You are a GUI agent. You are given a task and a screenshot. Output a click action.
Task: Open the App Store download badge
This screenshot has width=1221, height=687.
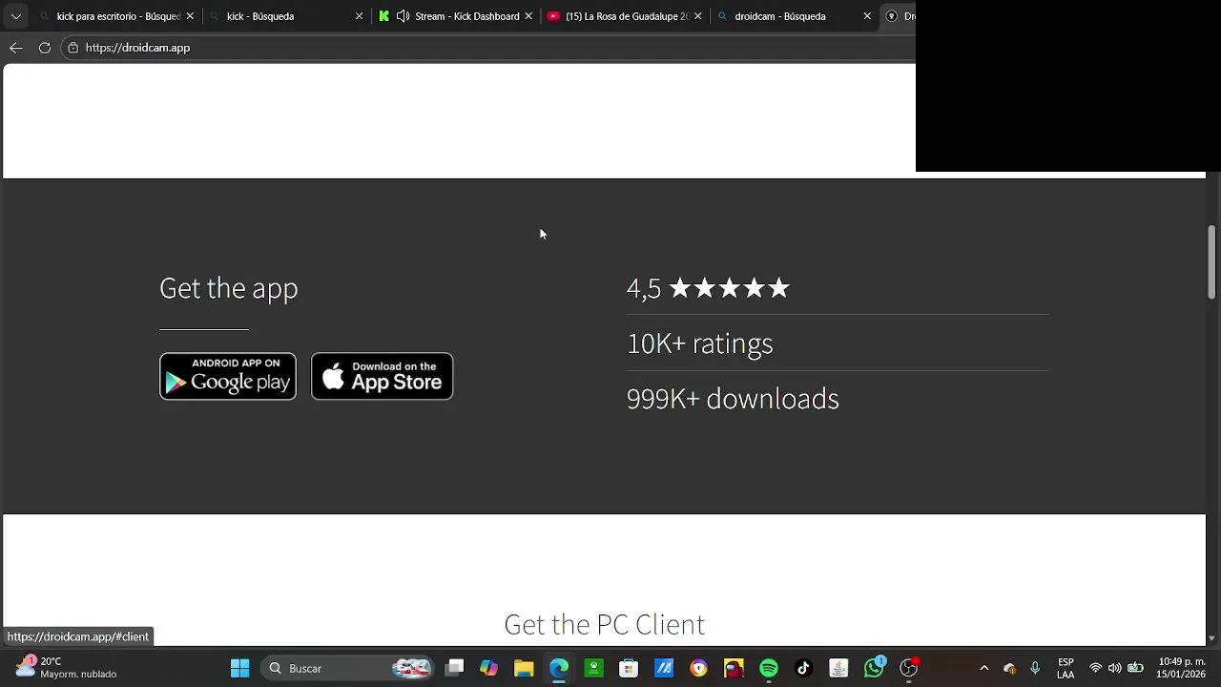click(x=382, y=376)
